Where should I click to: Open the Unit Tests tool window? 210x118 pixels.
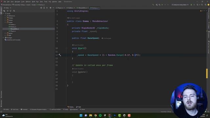(x=14, y=109)
